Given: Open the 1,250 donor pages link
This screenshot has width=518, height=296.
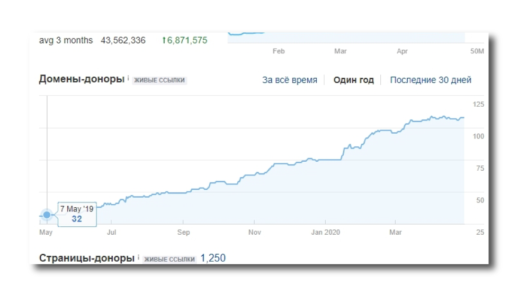Looking at the screenshot, I should pos(213,258).
